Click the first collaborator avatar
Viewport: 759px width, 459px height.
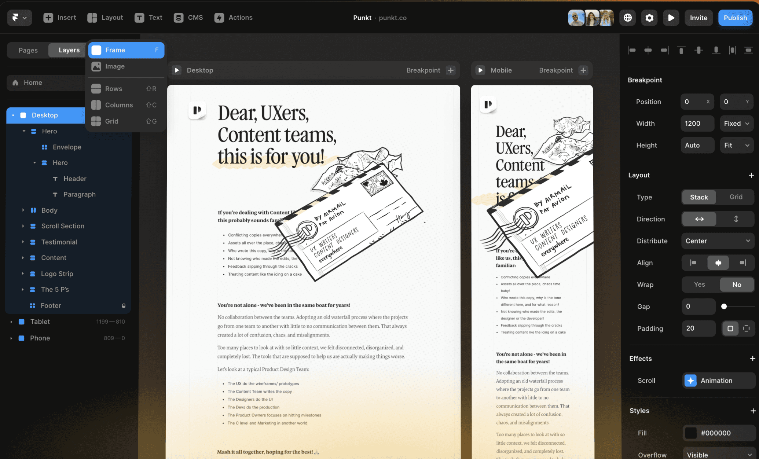coord(576,18)
